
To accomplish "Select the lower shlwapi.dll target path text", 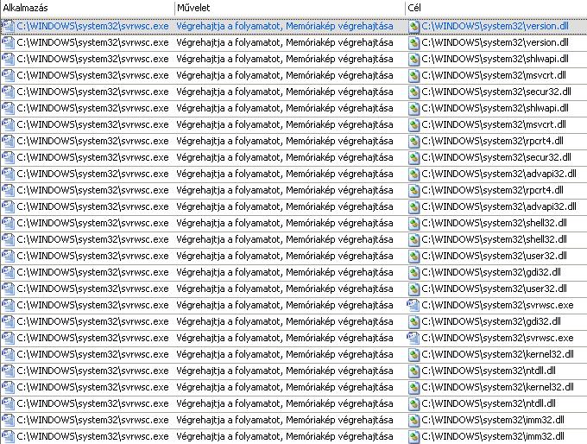I will pyautogui.click(x=495, y=108).
